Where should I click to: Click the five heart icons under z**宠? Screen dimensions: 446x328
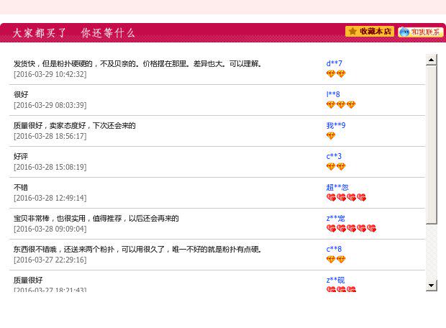[x=351, y=229]
